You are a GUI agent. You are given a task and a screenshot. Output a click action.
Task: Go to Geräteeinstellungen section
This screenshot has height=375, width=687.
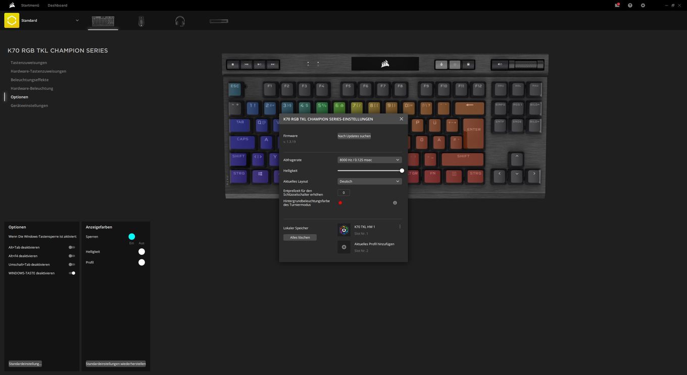tap(29, 105)
